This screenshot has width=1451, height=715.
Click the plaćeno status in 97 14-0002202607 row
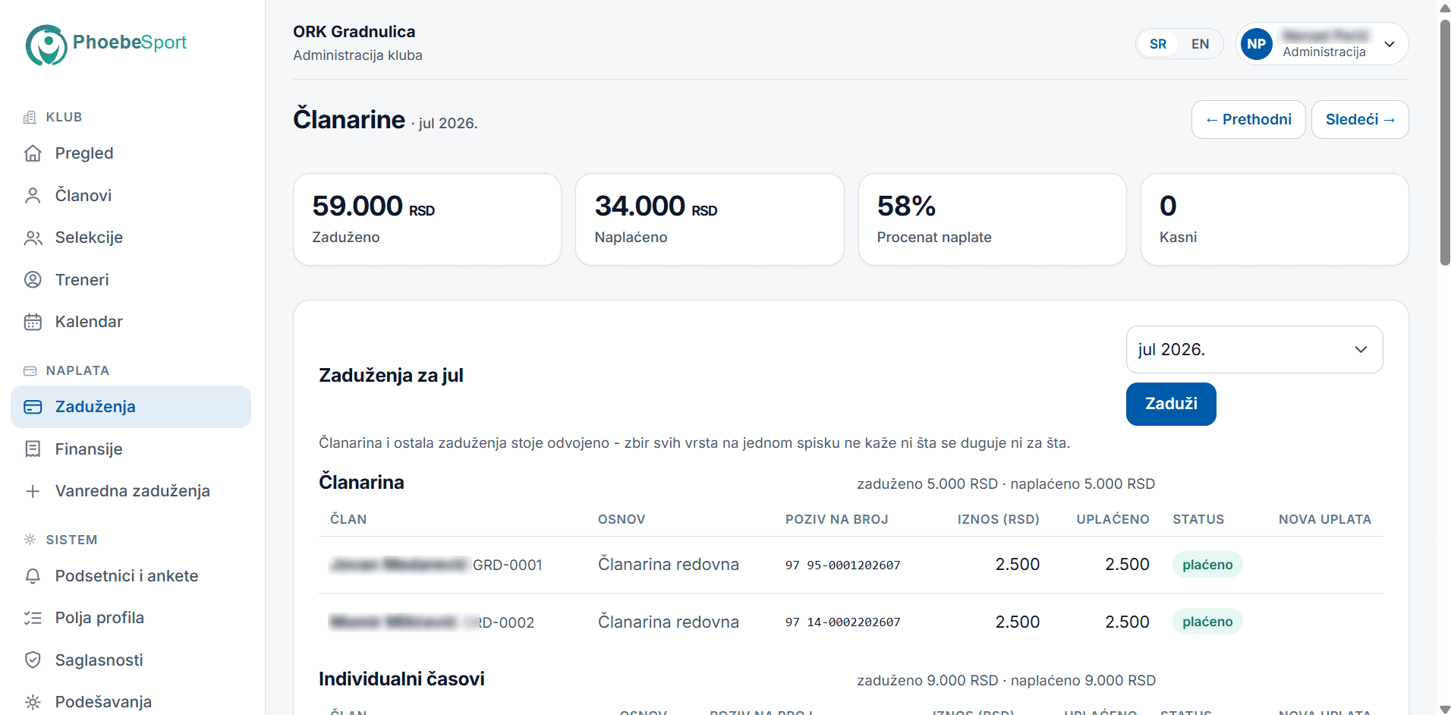[x=1207, y=622]
